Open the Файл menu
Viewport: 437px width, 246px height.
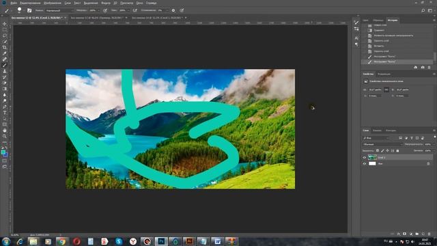click(x=14, y=3)
